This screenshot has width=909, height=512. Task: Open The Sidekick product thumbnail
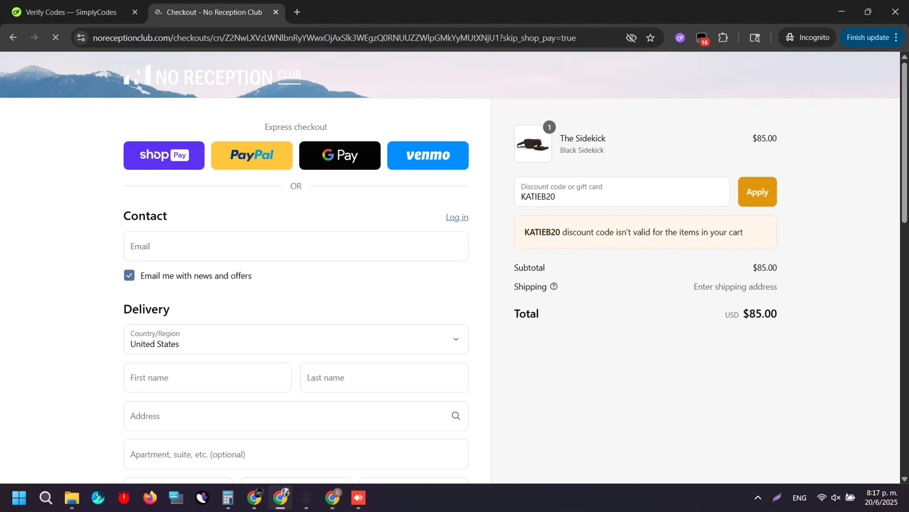533,144
